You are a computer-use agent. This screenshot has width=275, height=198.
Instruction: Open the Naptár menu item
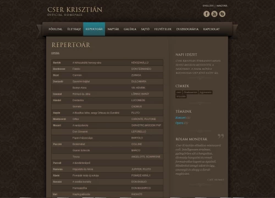[x=113, y=29]
